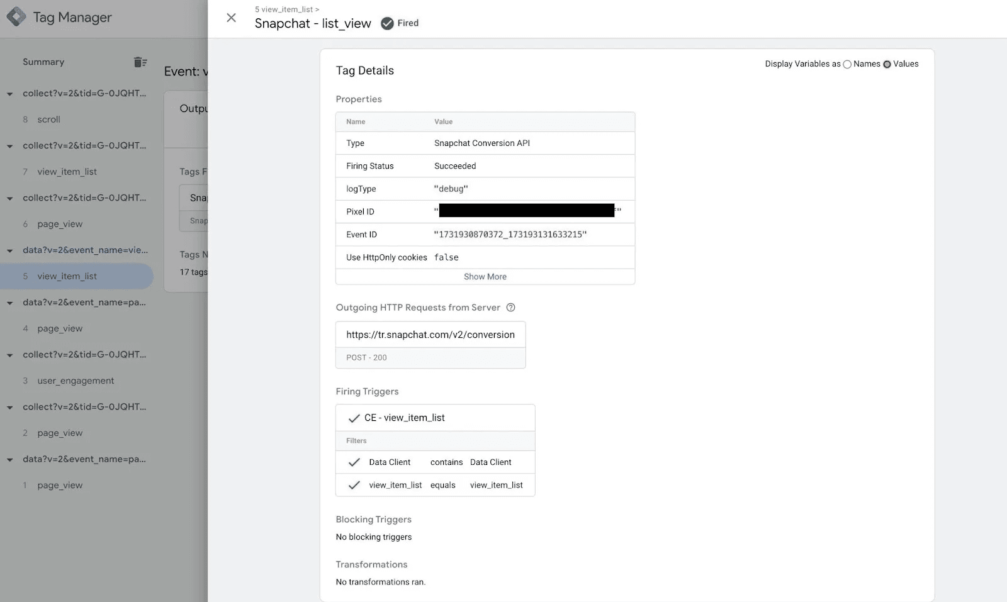1007x602 pixels.
Task: Select Values radio for variable display
Action: [x=887, y=64]
